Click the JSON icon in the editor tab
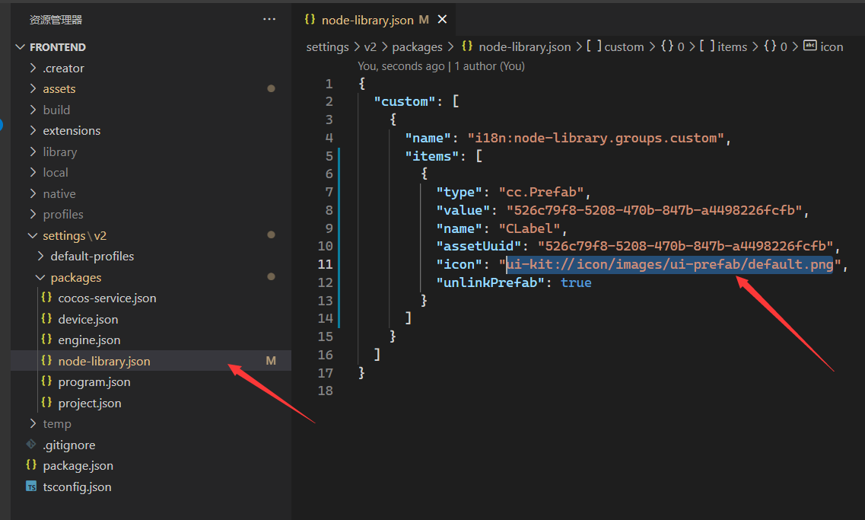865x520 pixels. [x=310, y=19]
